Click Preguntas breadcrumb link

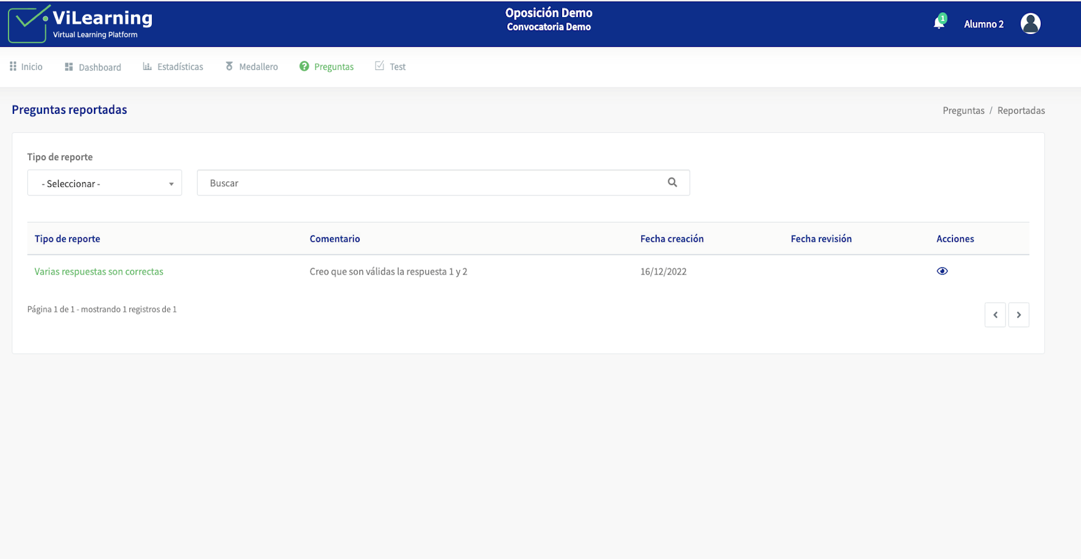(x=963, y=110)
